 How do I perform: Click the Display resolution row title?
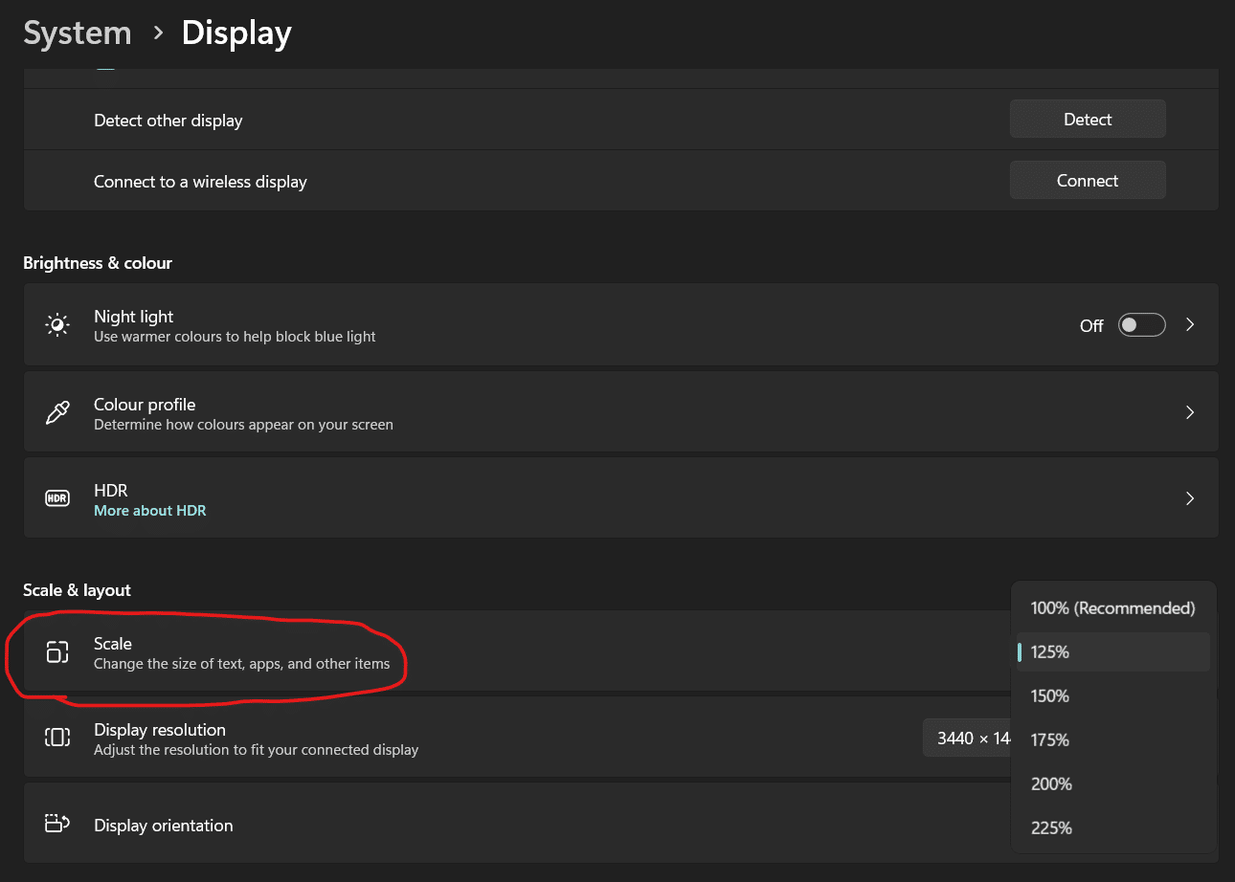click(160, 730)
